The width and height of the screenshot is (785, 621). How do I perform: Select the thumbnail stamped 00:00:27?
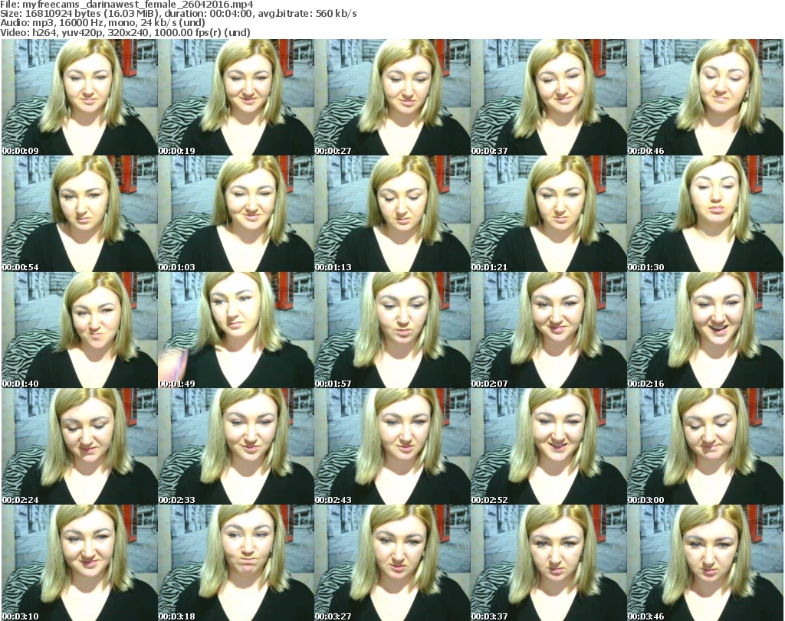tap(392, 97)
